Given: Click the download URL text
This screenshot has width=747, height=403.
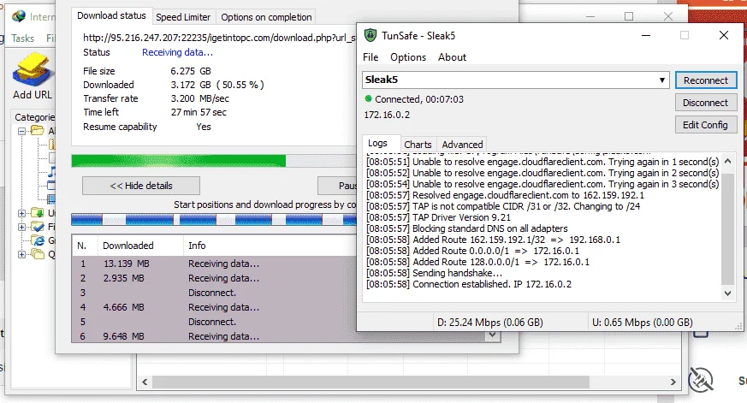Looking at the screenshot, I should pyautogui.click(x=219, y=38).
